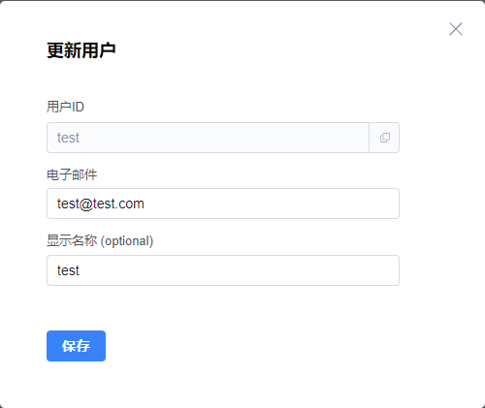This screenshot has width=485, height=408.
Task: Click the 更新用户 dialog title
Action: coord(81,50)
